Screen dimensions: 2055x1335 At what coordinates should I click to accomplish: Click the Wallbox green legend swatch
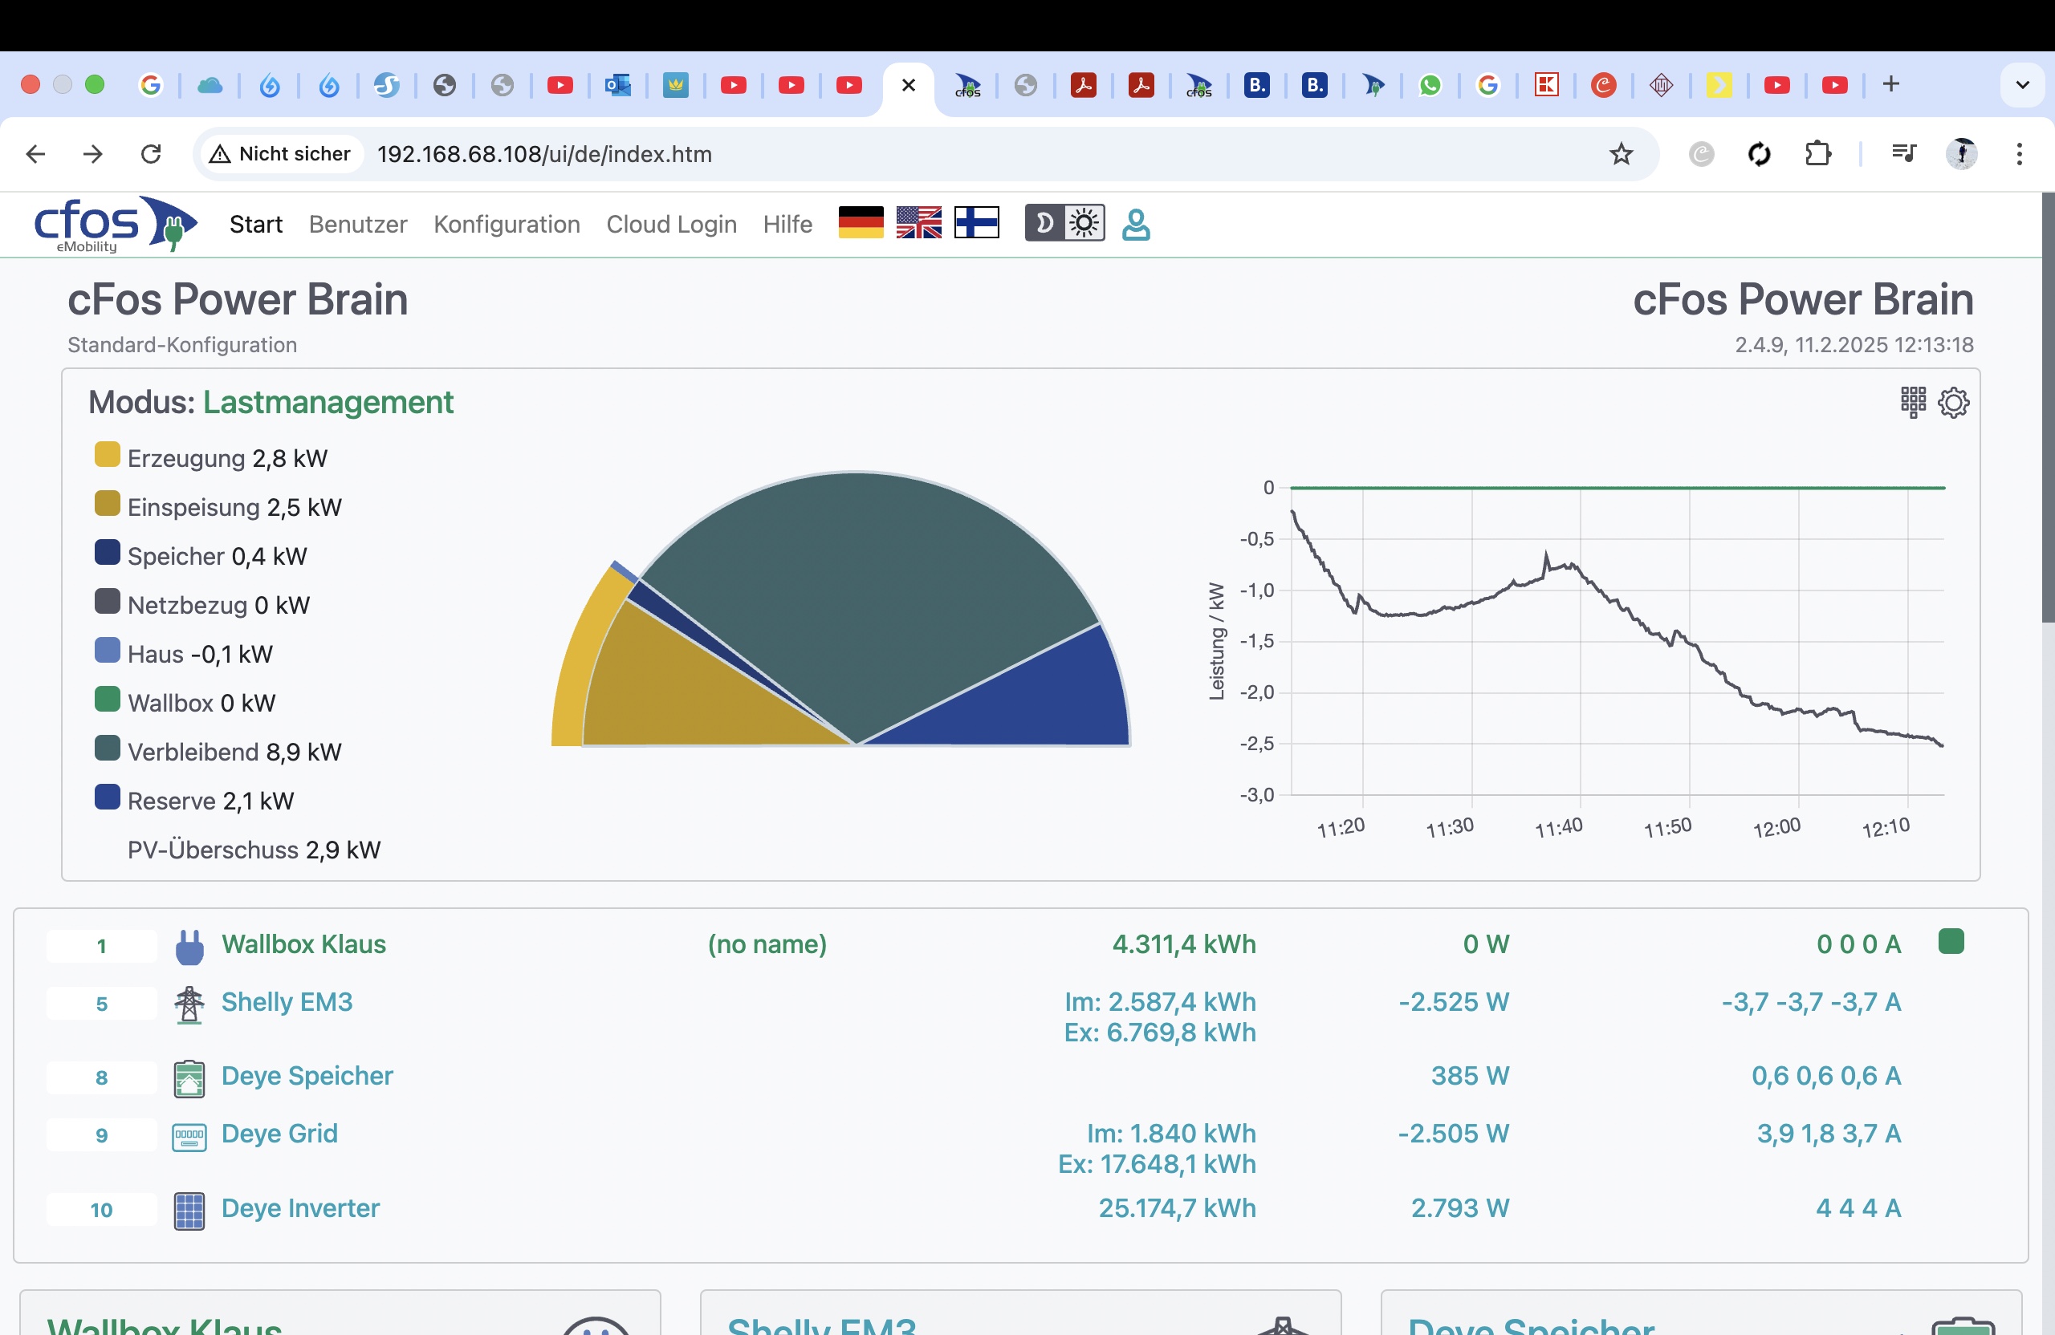click(107, 699)
